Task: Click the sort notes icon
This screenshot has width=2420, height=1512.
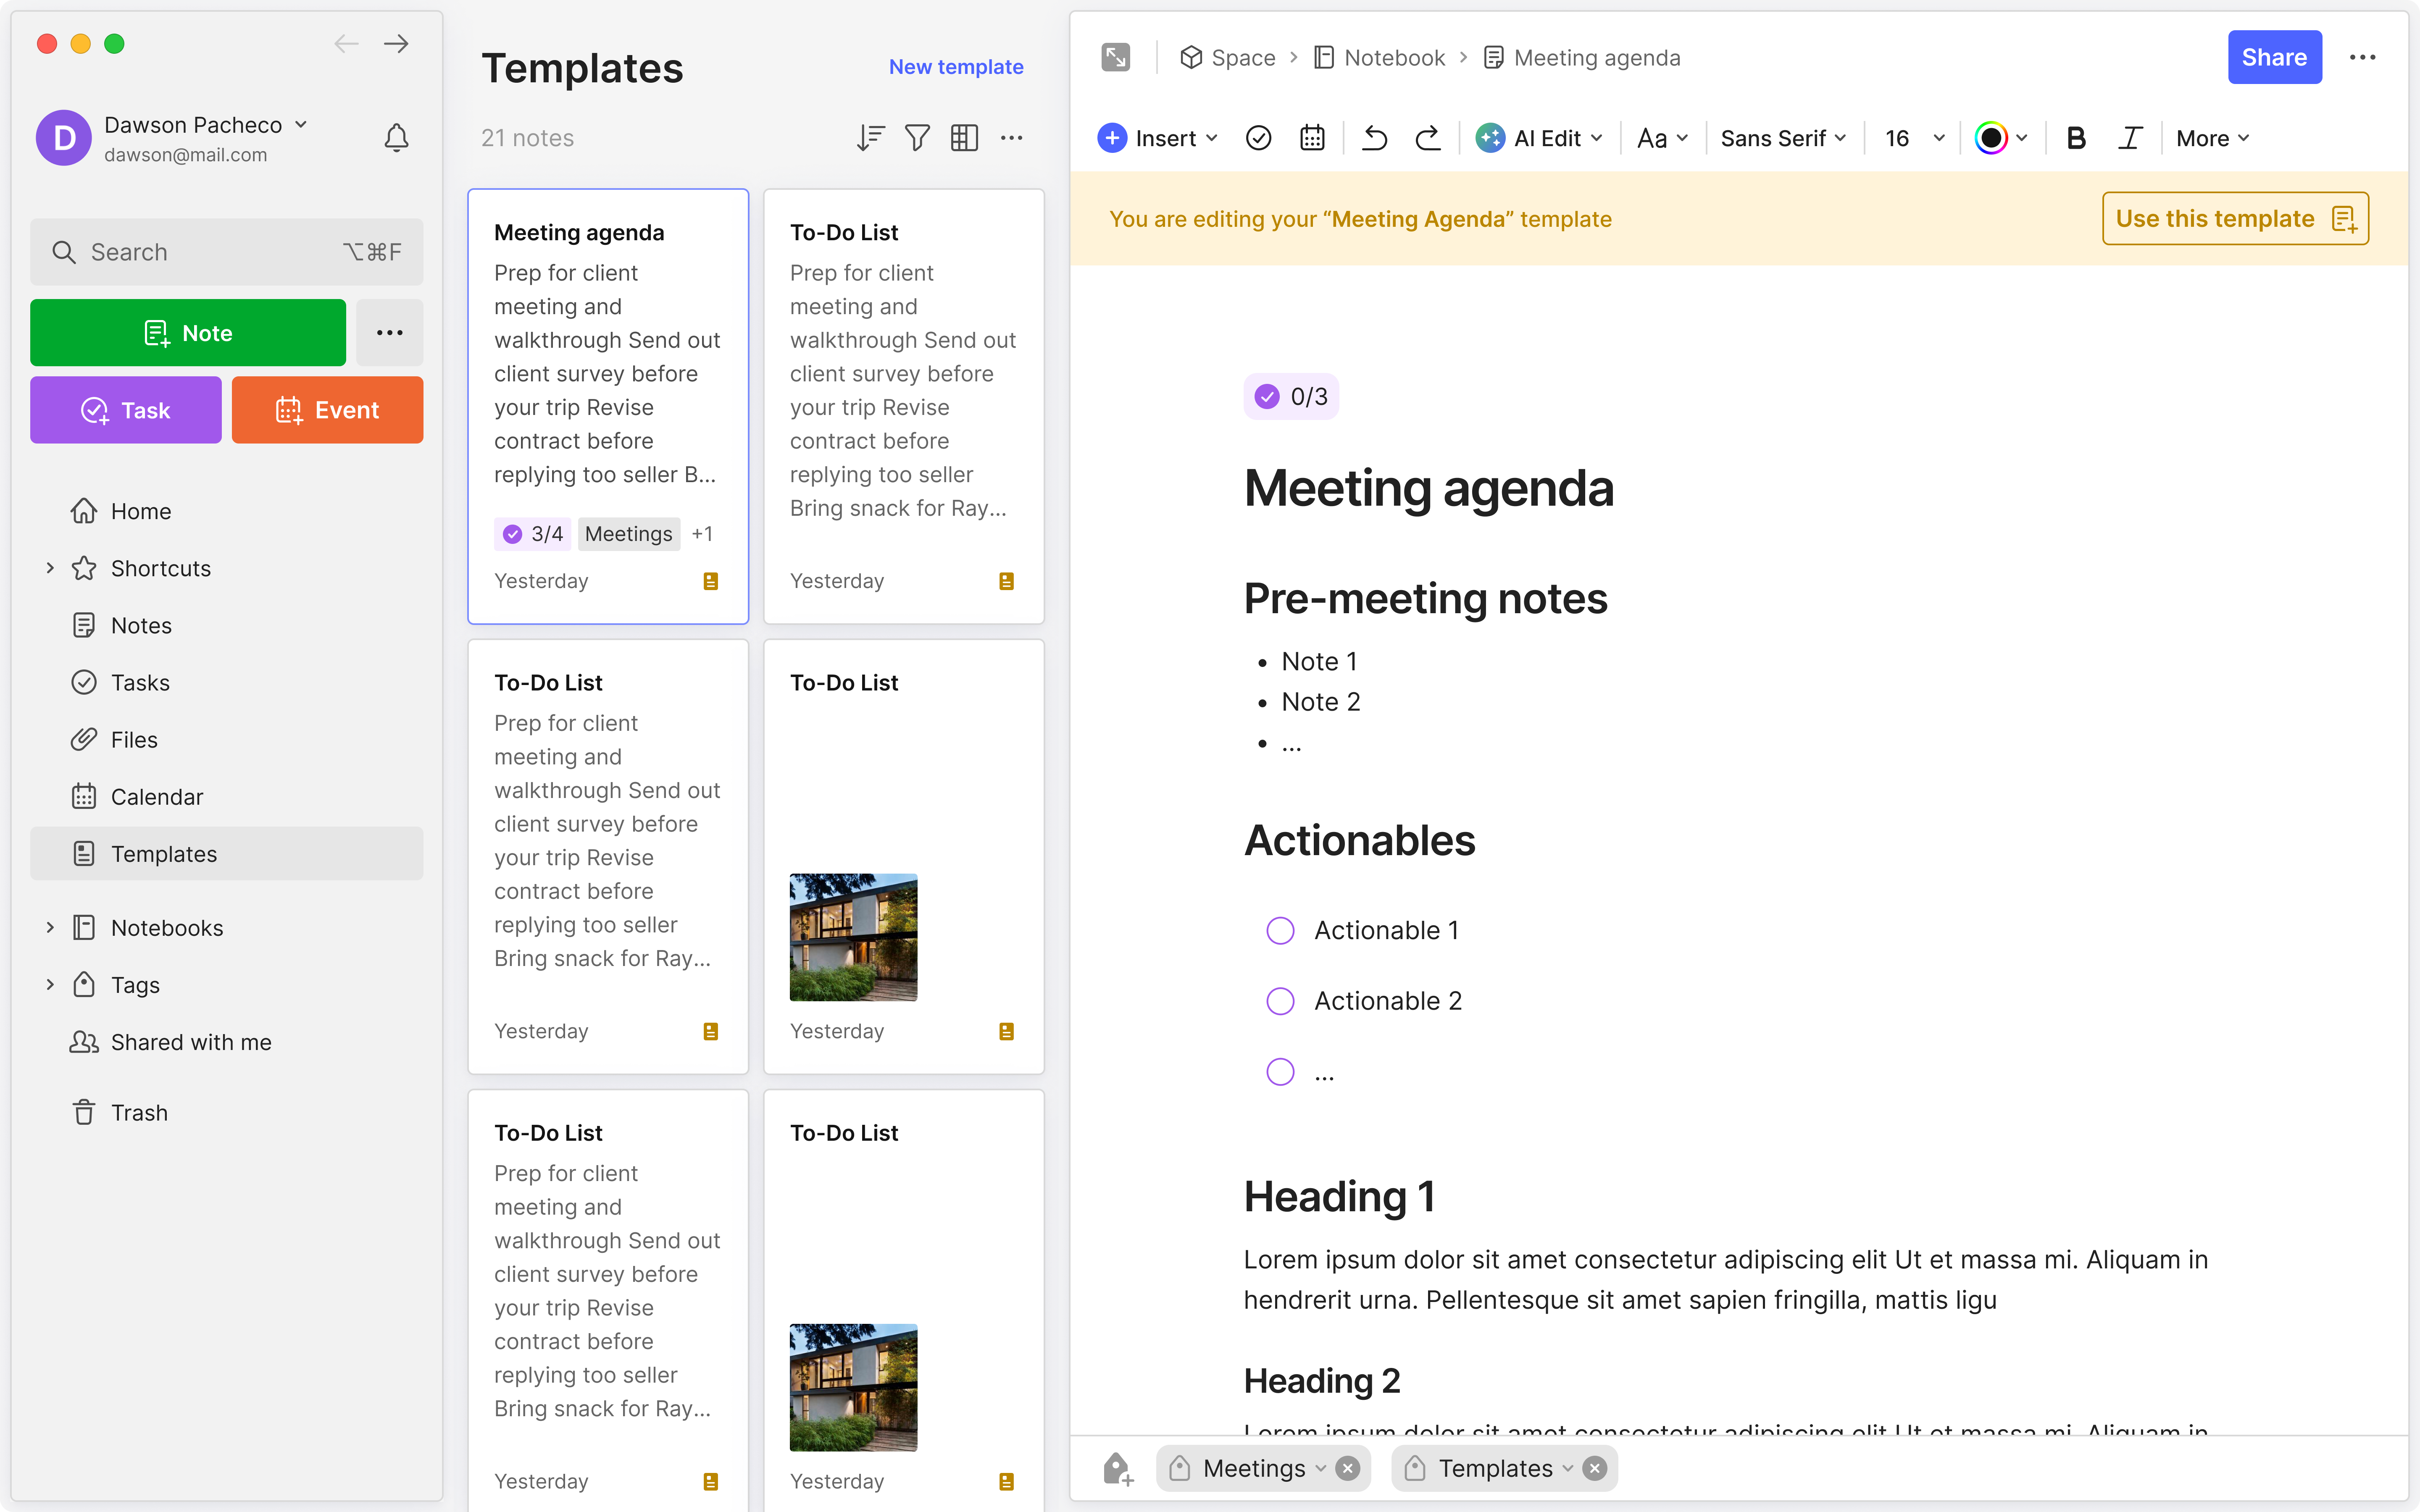Action: (870, 138)
